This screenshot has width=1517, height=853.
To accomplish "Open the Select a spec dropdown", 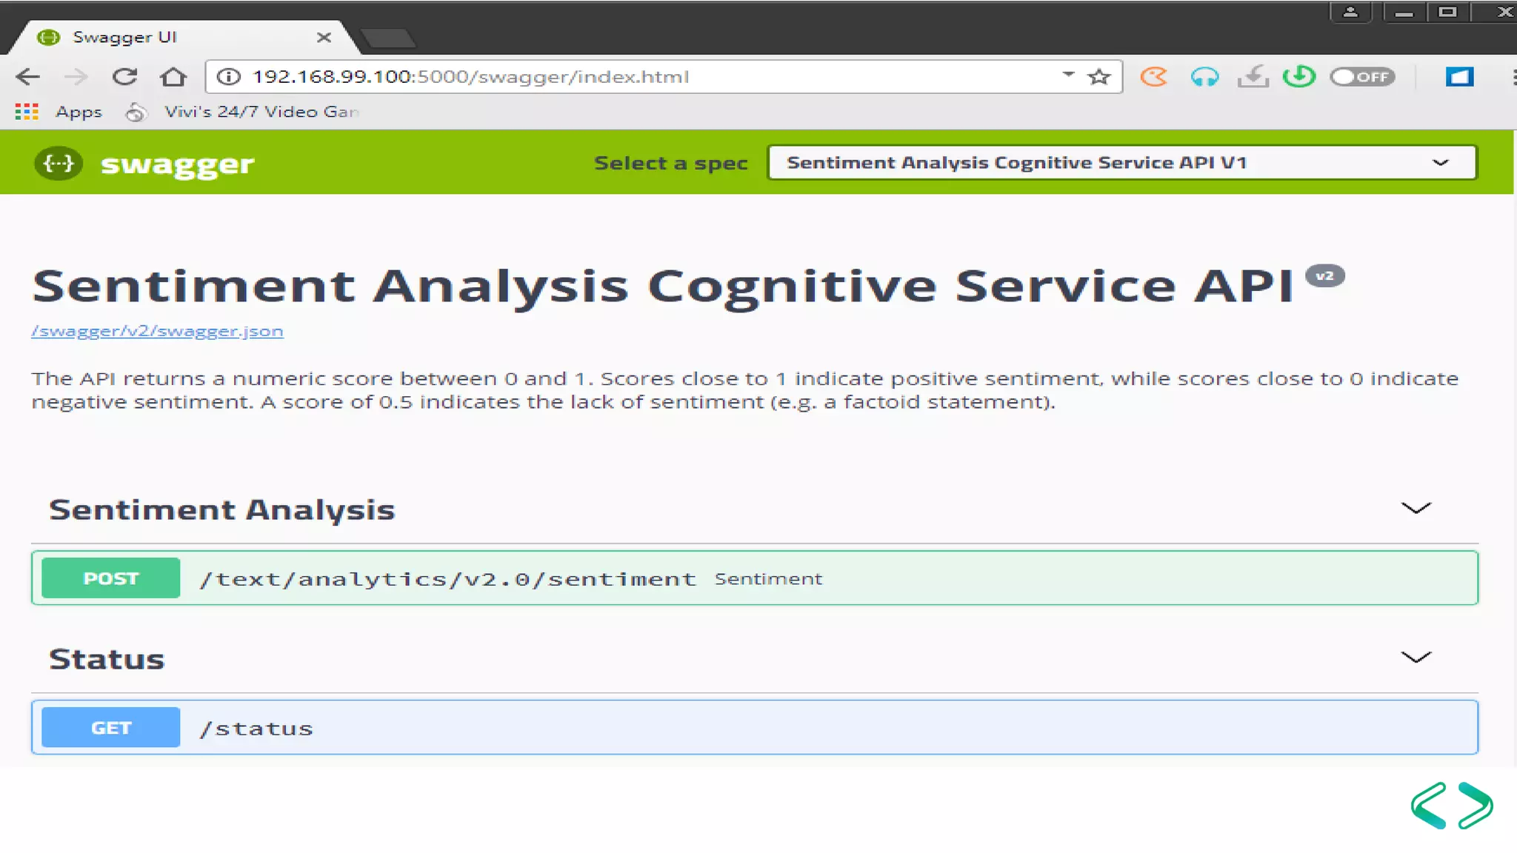I will 1121,163.
